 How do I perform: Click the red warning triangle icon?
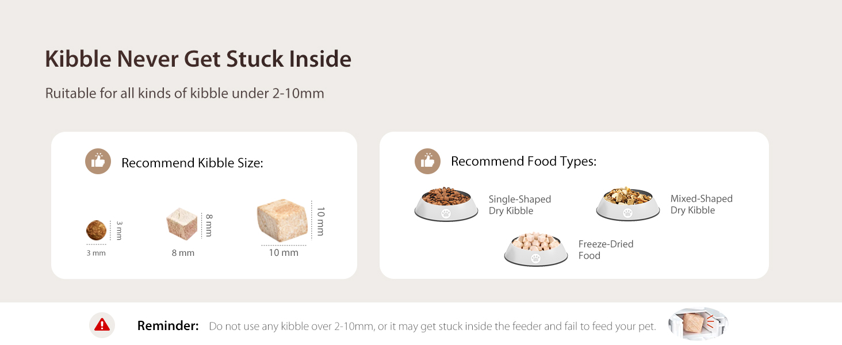pyautogui.click(x=102, y=325)
